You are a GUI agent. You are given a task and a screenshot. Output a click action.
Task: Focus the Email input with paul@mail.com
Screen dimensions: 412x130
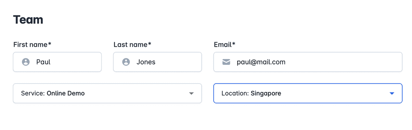(x=308, y=62)
